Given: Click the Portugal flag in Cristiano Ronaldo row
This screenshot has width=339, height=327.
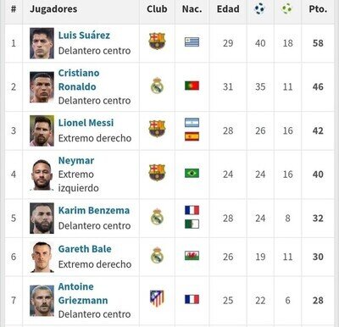Looking at the screenshot, I should (x=192, y=86).
